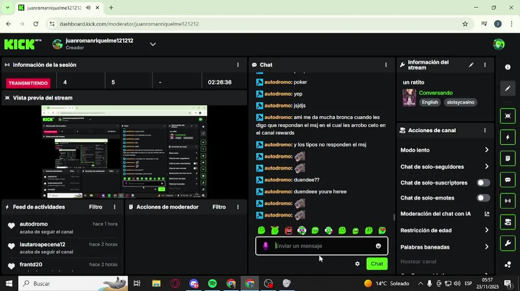Click the Kick logo
The width and height of the screenshot is (520, 291).
click(x=23, y=44)
